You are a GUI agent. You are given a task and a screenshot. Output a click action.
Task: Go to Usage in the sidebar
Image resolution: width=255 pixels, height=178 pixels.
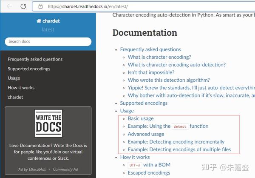14,78
